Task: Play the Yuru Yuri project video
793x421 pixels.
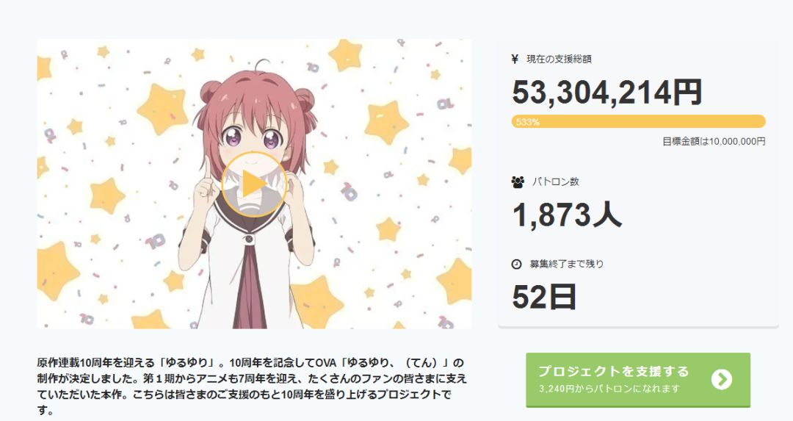Action: (254, 184)
